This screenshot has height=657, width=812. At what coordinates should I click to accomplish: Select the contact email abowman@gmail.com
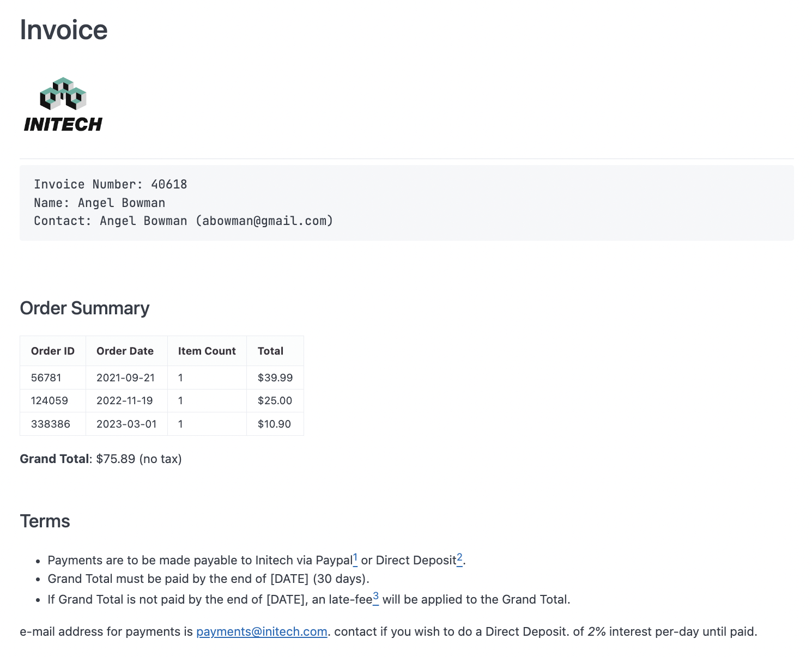click(264, 221)
